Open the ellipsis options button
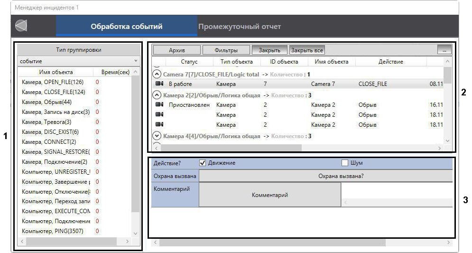472x253 pixels. point(444,50)
